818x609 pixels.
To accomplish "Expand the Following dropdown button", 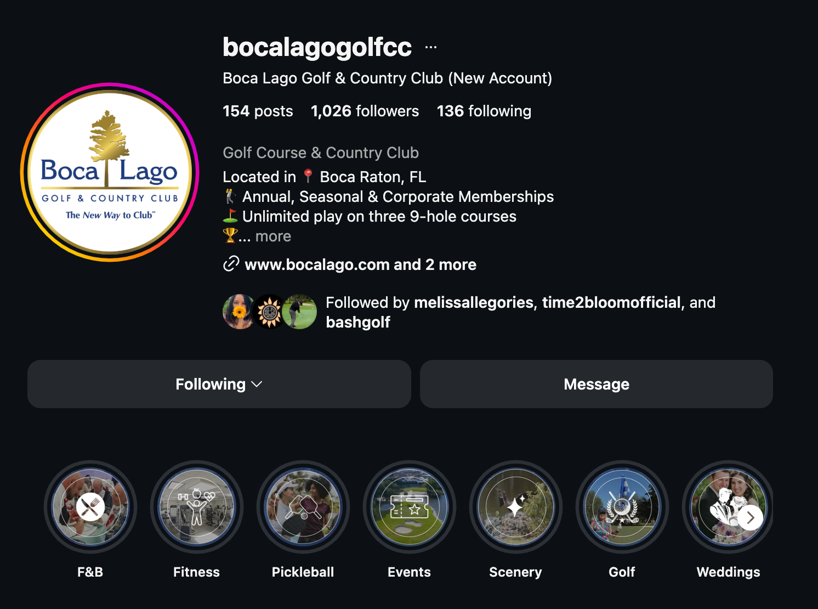I will click(219, 384).
